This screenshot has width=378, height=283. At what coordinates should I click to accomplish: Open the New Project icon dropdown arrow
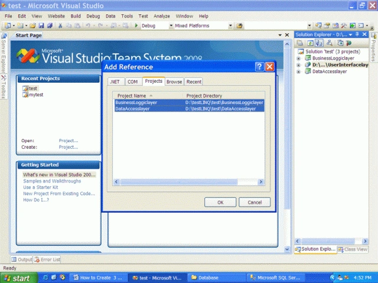coord(14,25)
